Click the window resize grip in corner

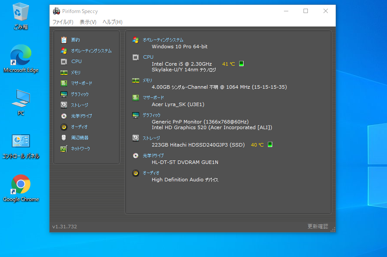(333, 230)
